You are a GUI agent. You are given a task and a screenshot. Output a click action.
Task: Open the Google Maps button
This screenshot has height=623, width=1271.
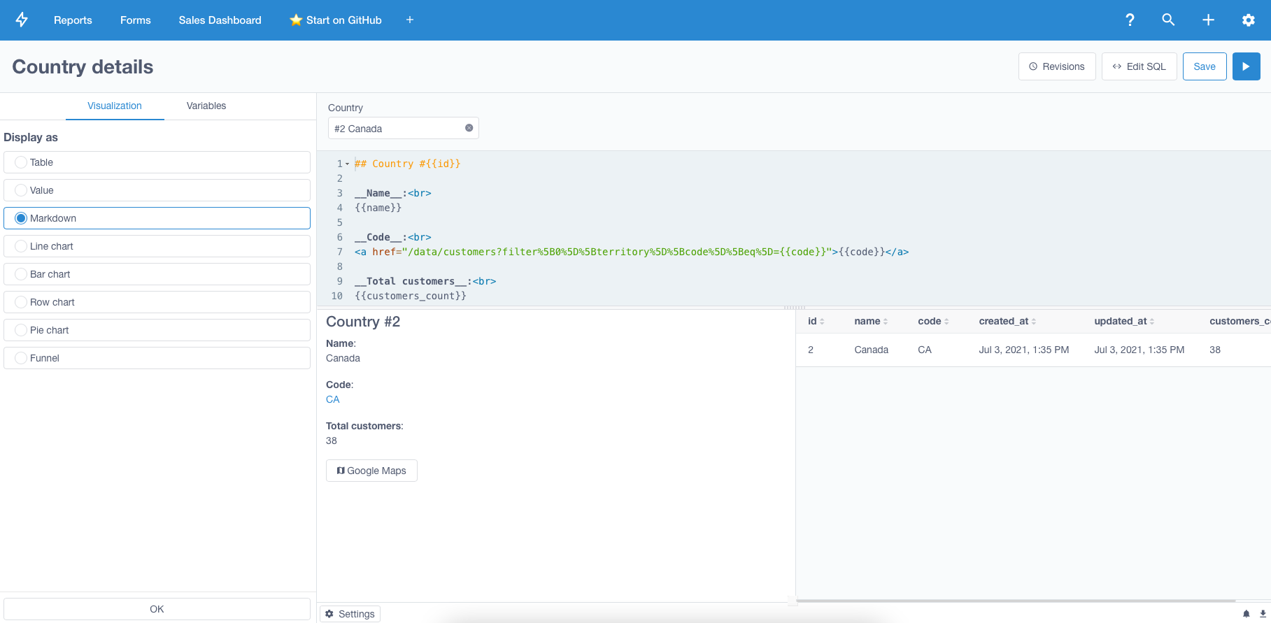coord(371,471)
